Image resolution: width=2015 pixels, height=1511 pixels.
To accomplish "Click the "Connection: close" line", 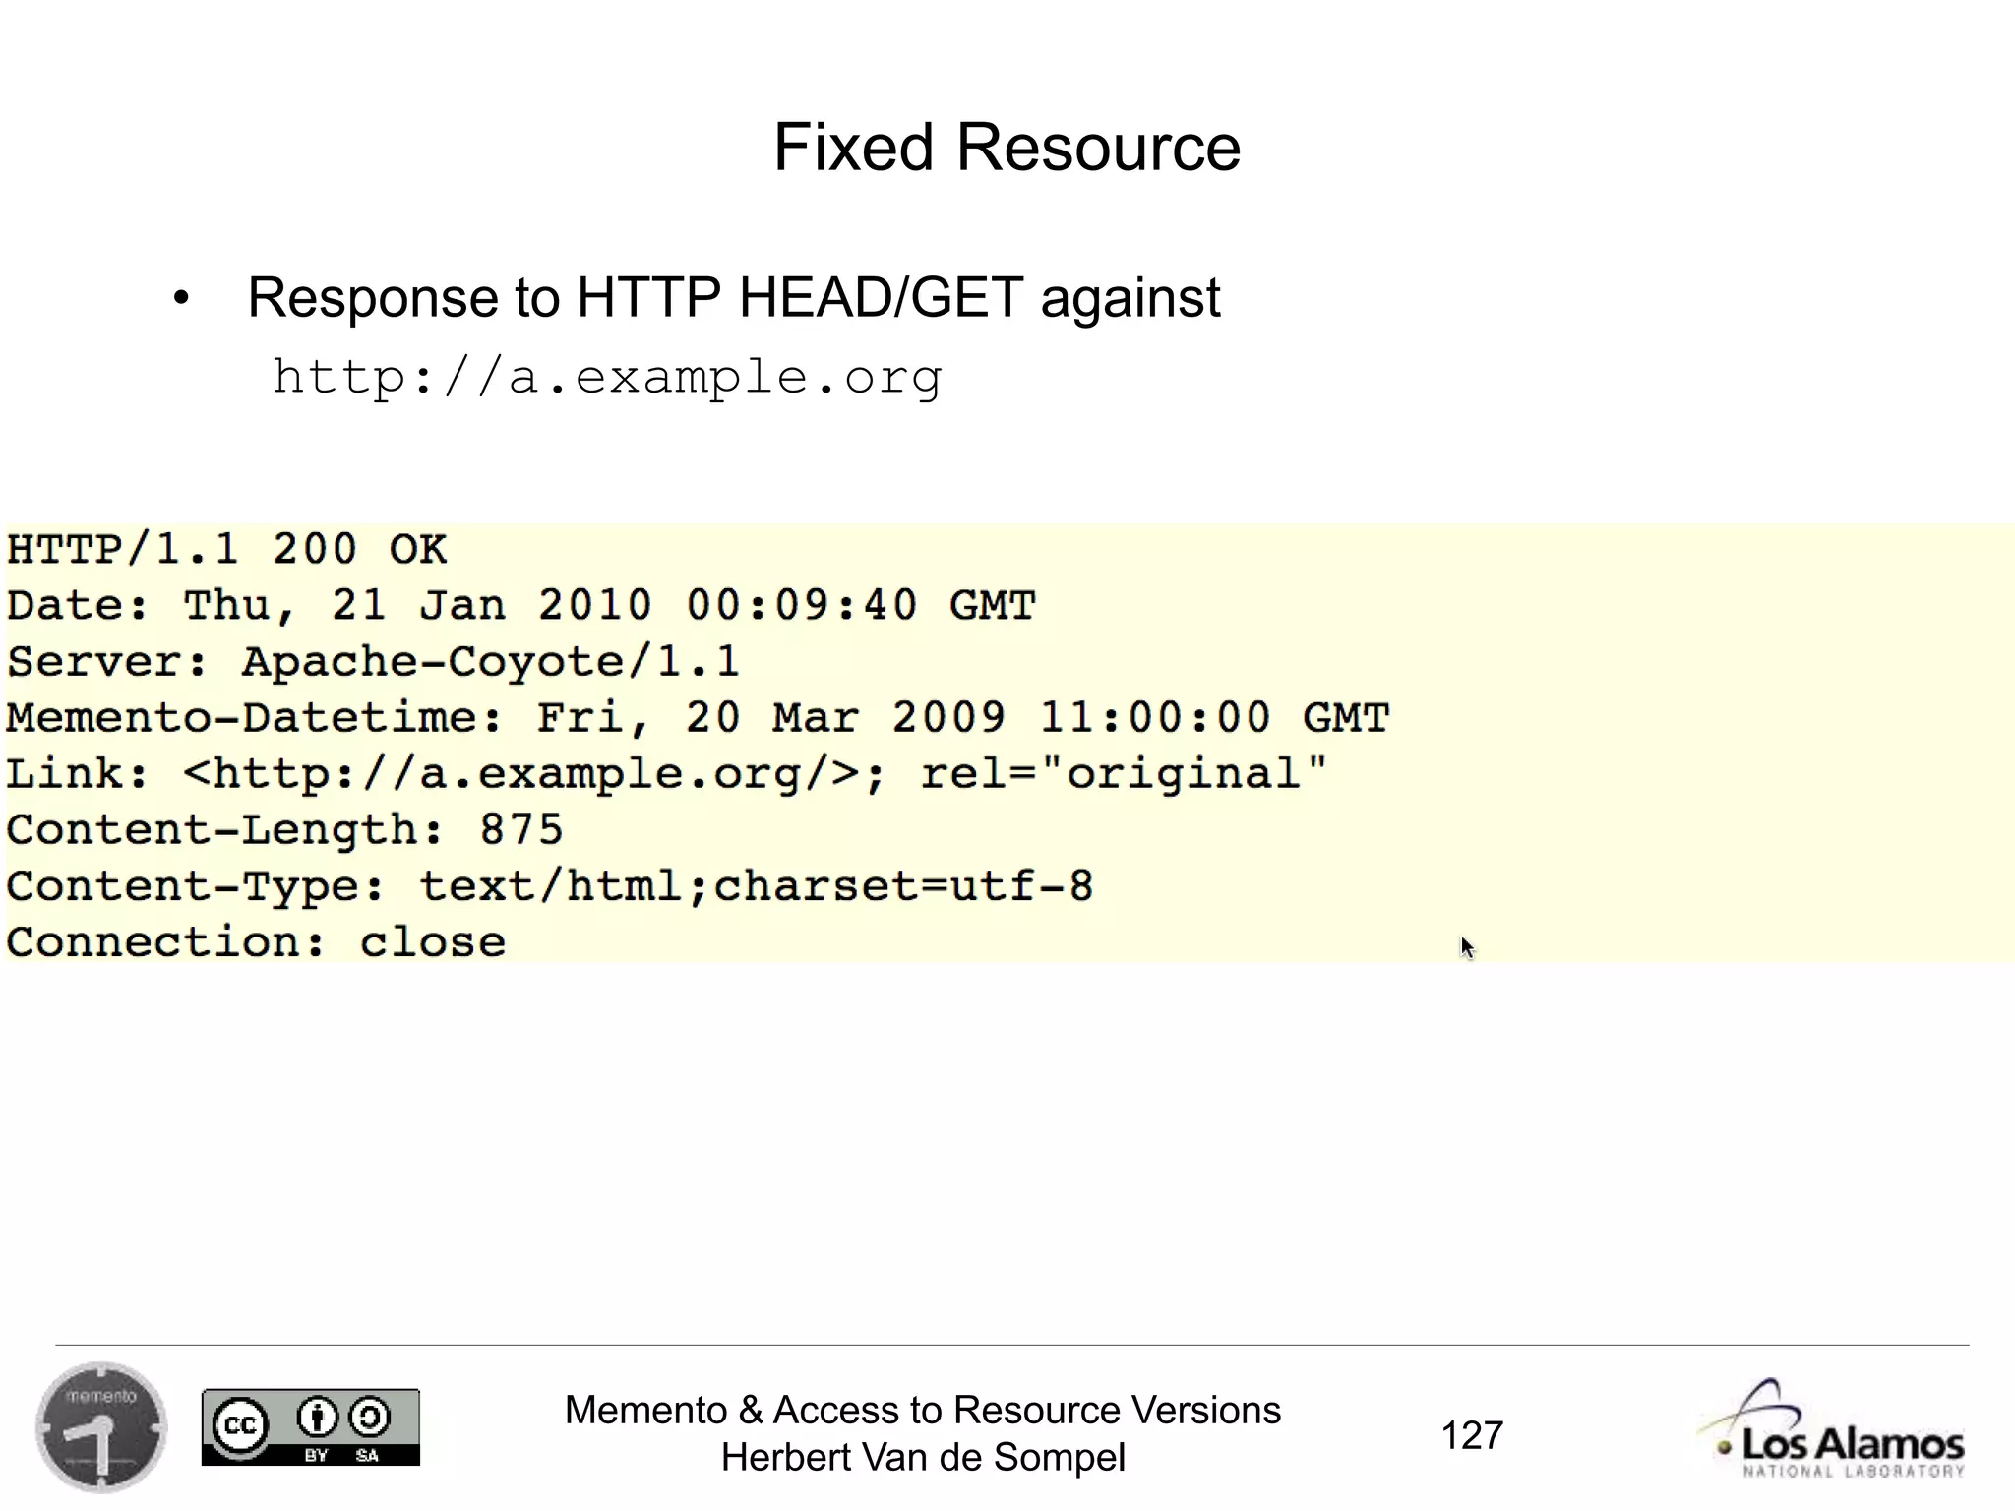I will click(257, 942).
